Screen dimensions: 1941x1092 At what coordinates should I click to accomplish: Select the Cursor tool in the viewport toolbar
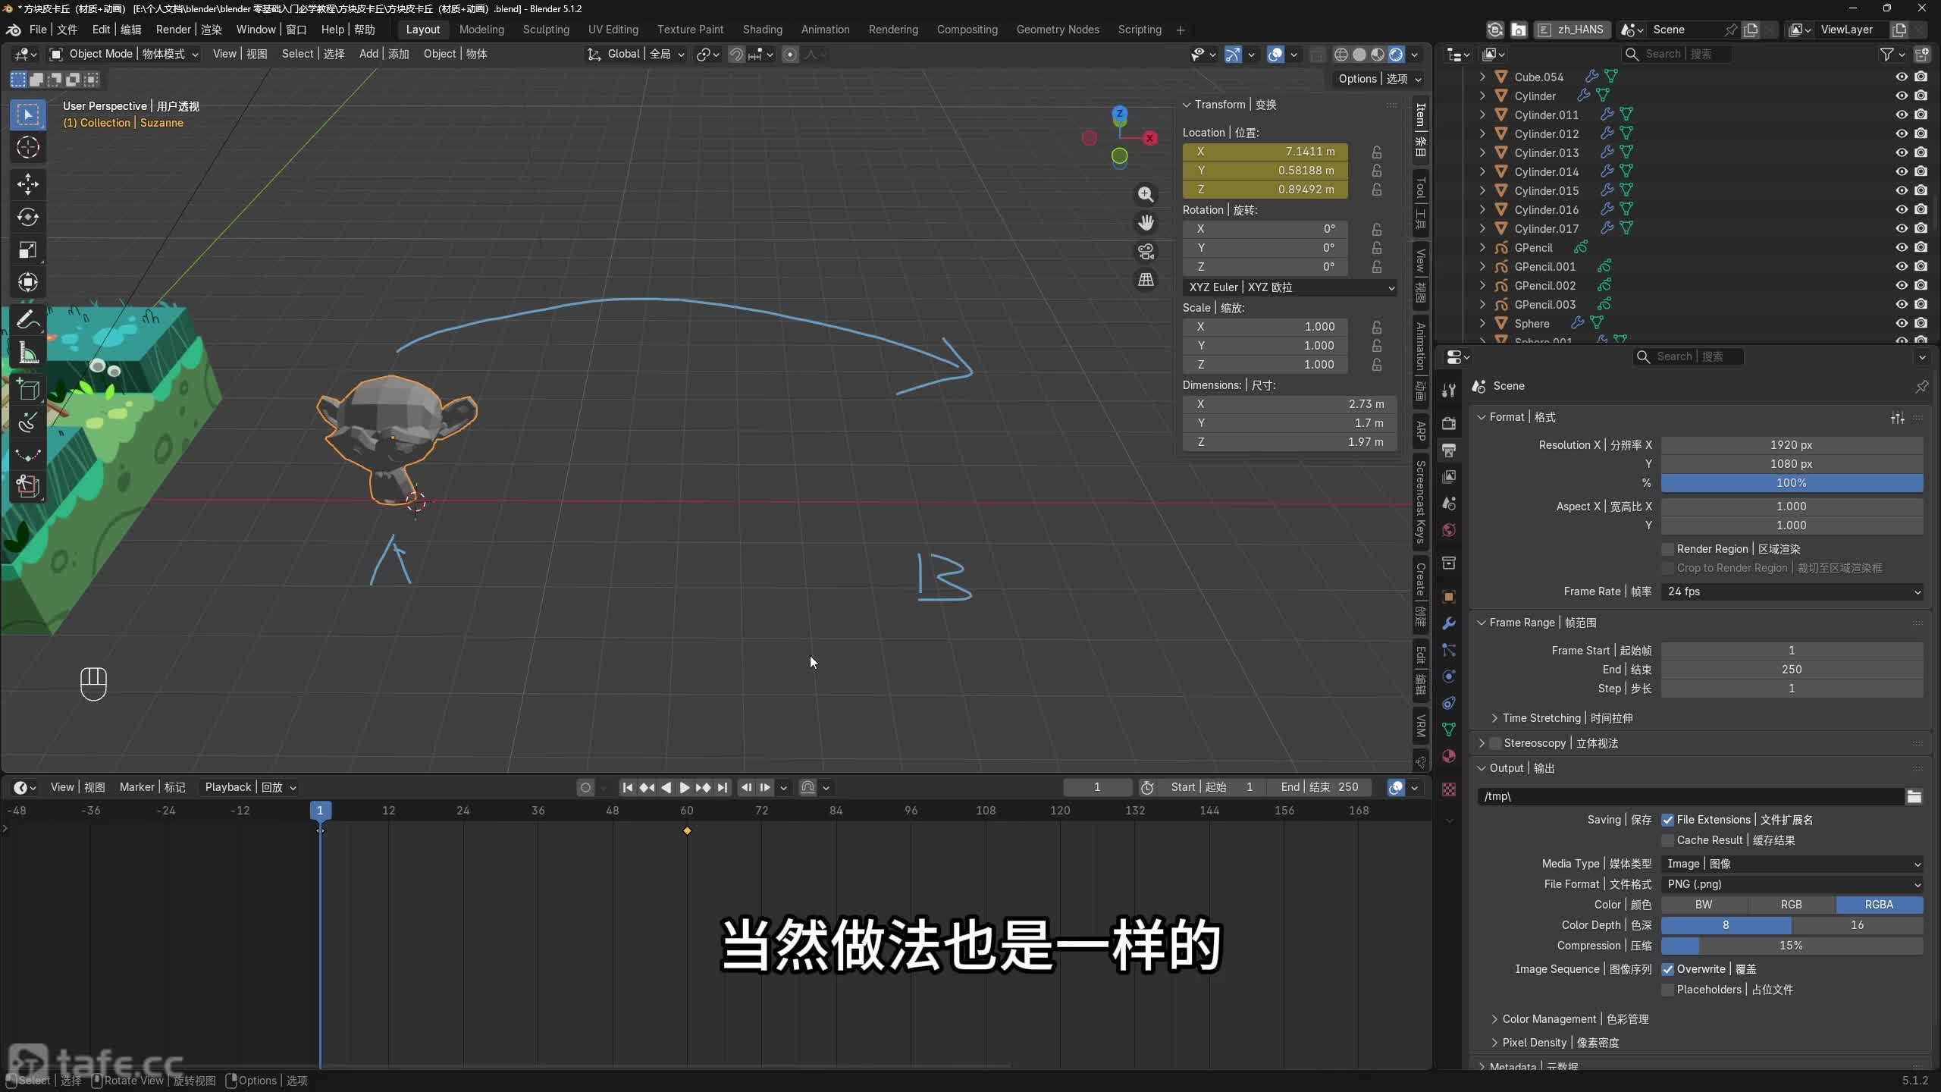point(28,147)
